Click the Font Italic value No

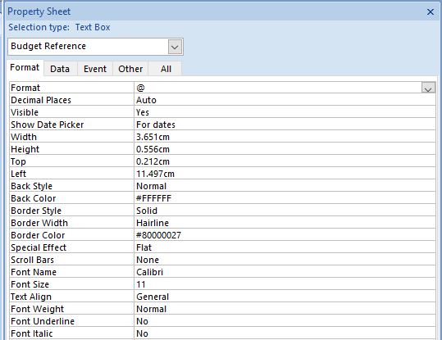[285, 333]
